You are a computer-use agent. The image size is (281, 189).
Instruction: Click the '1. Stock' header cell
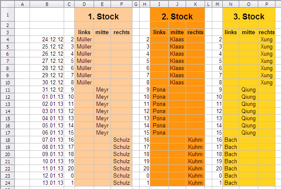[103, 17]
